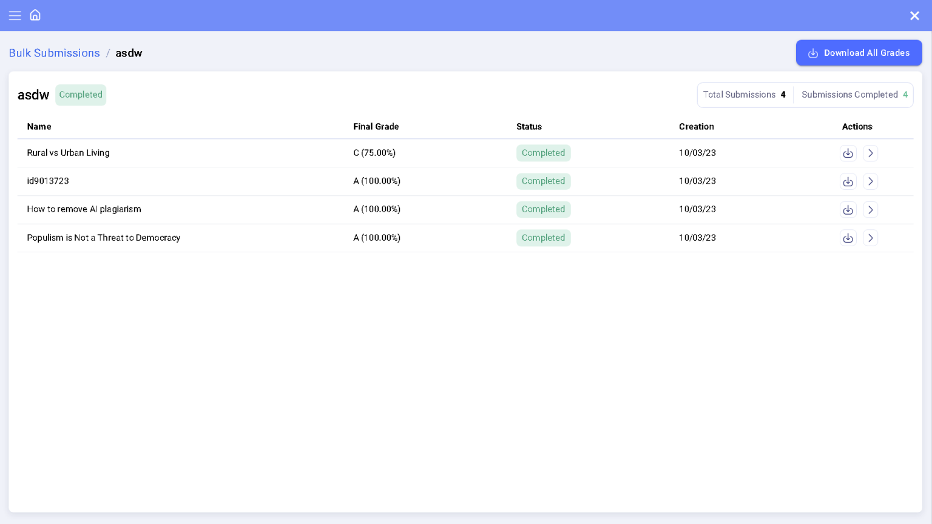Open the id9013723 submission via its chevron
Screen dimensions: 932x524
pos(870,181)
